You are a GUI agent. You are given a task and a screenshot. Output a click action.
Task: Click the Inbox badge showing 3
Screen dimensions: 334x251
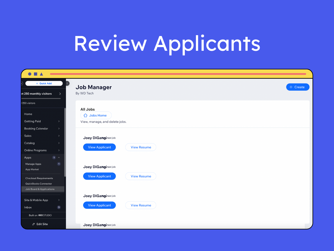click(x=59, y=207)
